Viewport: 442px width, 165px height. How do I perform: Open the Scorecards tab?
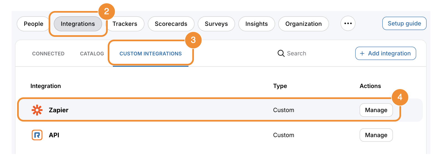pos(171,24)
